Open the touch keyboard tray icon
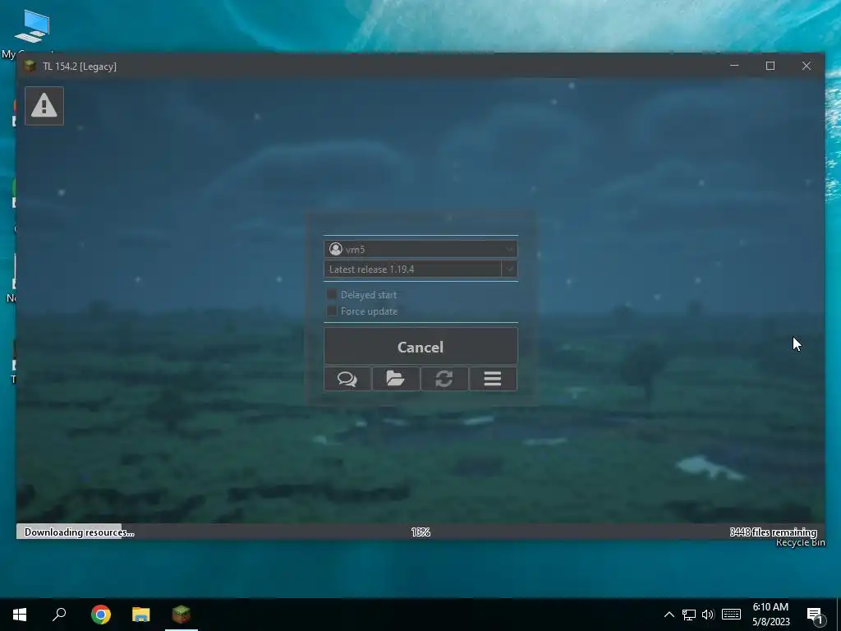Viewport: 841px width, 631px height. point(731,615)
